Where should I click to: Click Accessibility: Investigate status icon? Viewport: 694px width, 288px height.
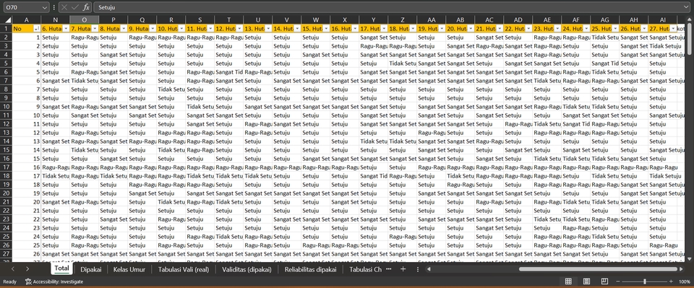coord(54,282)
